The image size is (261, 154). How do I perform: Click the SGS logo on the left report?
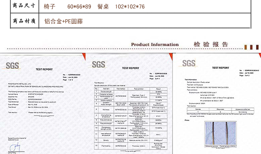coord(13,64)
